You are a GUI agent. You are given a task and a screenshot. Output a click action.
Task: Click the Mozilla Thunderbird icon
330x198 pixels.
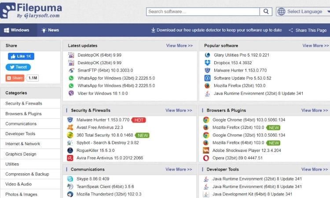click(70, 194)
